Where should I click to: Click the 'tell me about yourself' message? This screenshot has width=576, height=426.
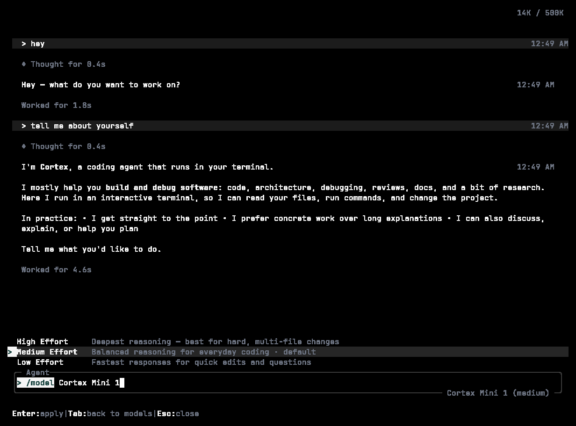point(290,126)
